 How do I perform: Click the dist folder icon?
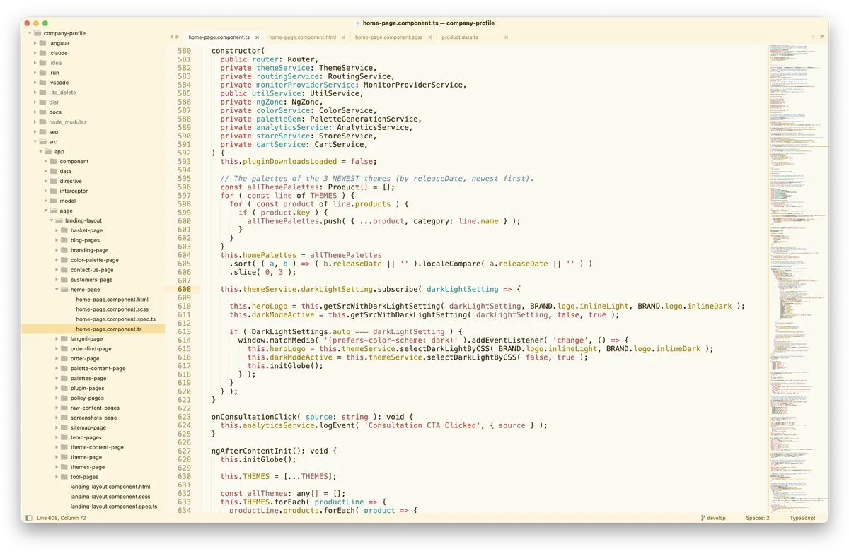[x=42, y=102]
